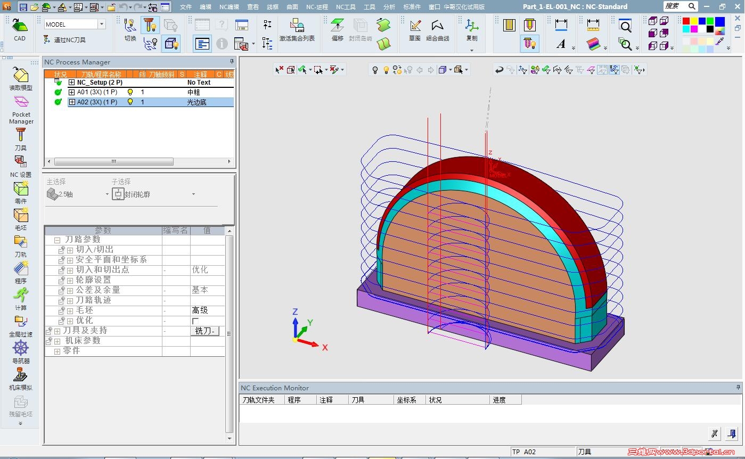Click the zoom window magnifier icon
745x459 pixels.
pos(626,26)
